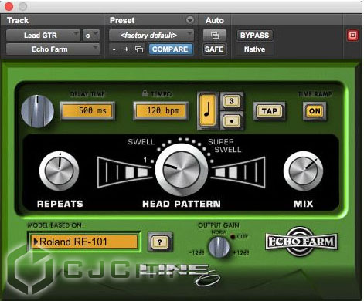Open the Preset settings menu arrow

point(190,20)
